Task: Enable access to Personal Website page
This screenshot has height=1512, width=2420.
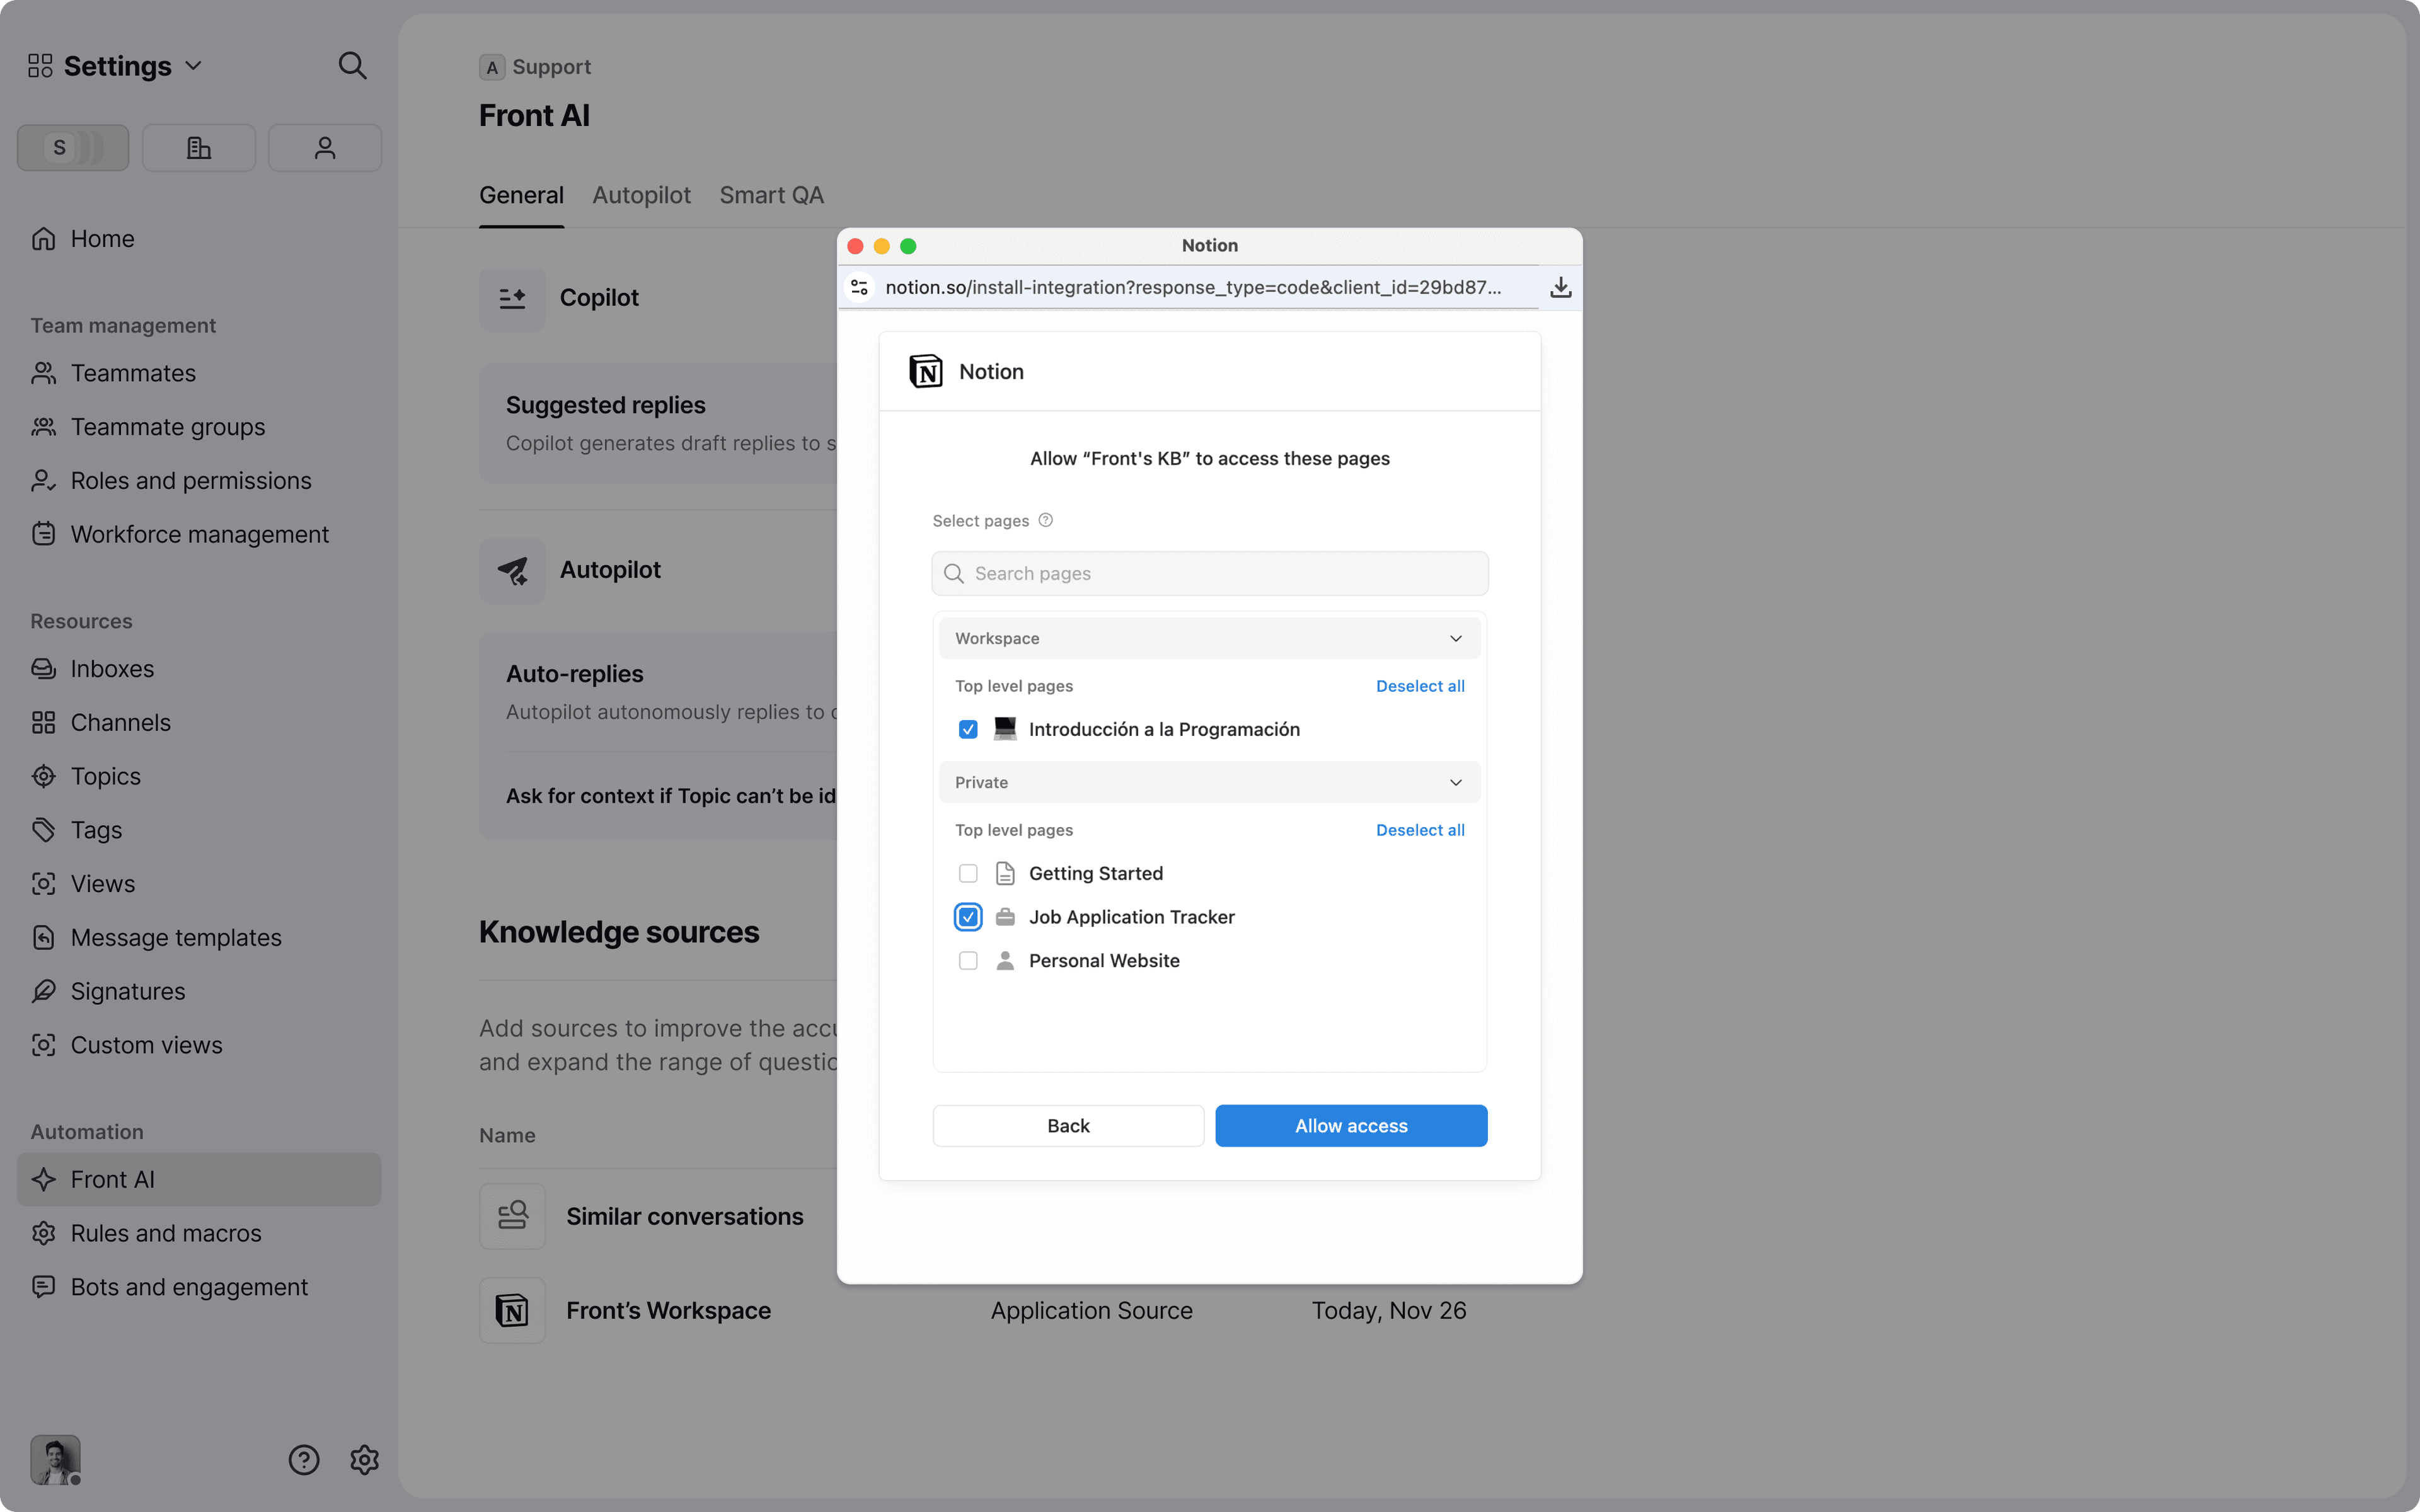Action: coord(968,960)
